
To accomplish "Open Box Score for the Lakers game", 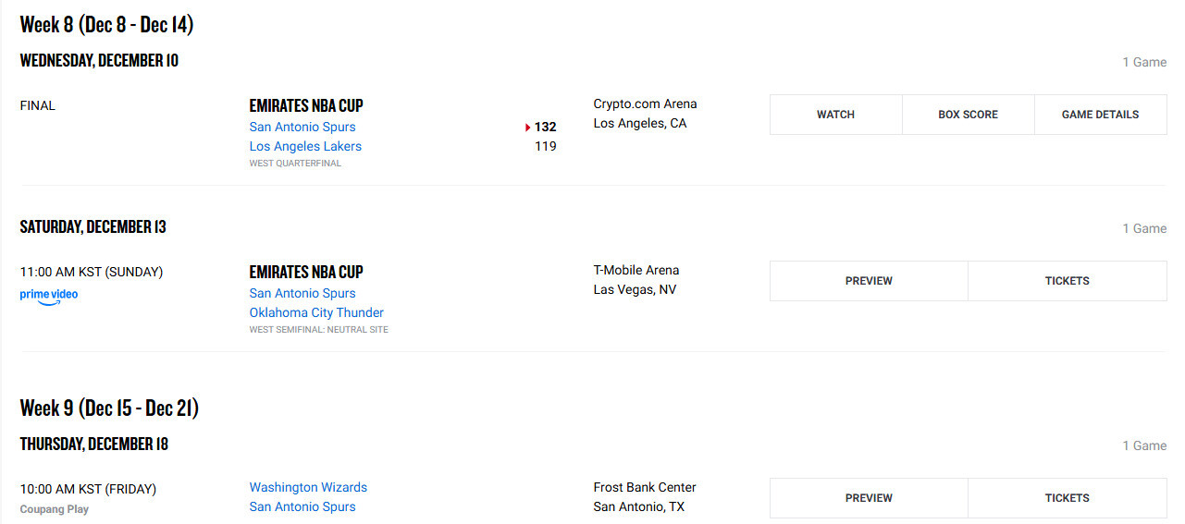I will click(x=968, y=115).
